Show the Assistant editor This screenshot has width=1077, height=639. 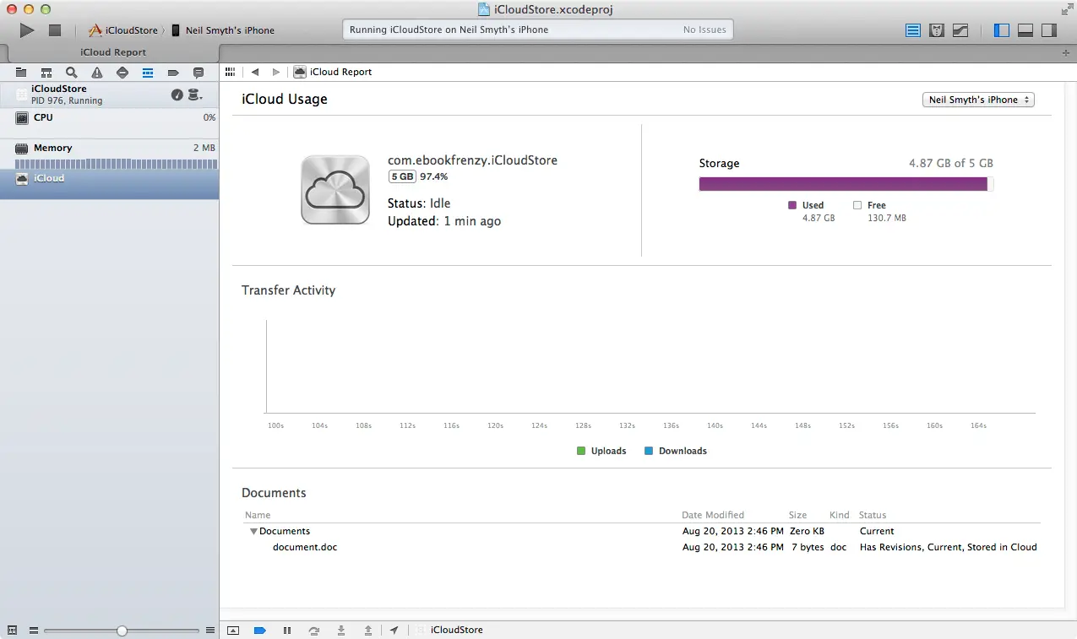[937, 30]
